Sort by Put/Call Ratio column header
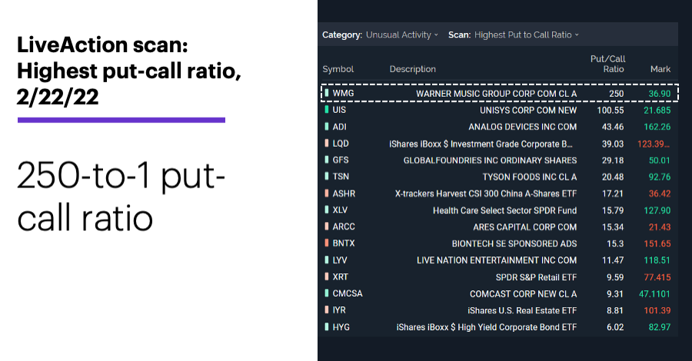Viewport: 692px width, 361px height. point(607,64)
